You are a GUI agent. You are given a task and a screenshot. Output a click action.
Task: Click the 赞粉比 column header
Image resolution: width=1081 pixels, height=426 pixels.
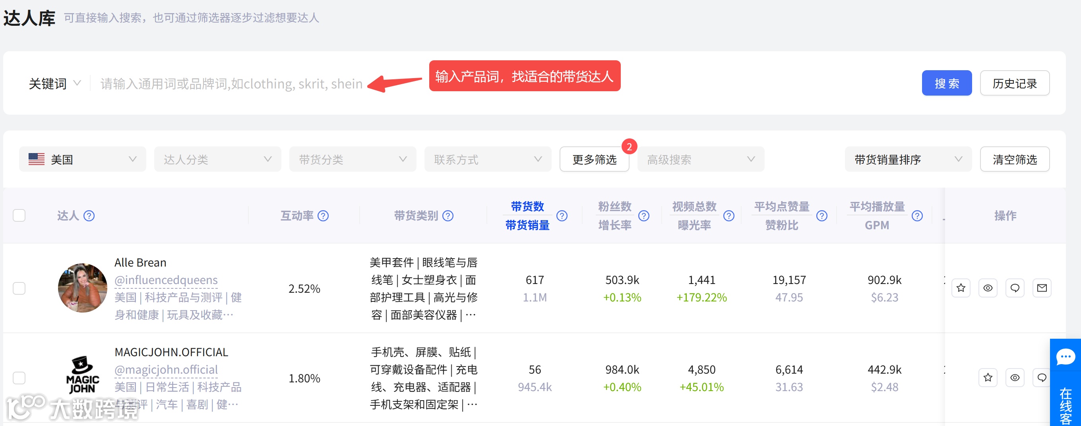[781, 225]
